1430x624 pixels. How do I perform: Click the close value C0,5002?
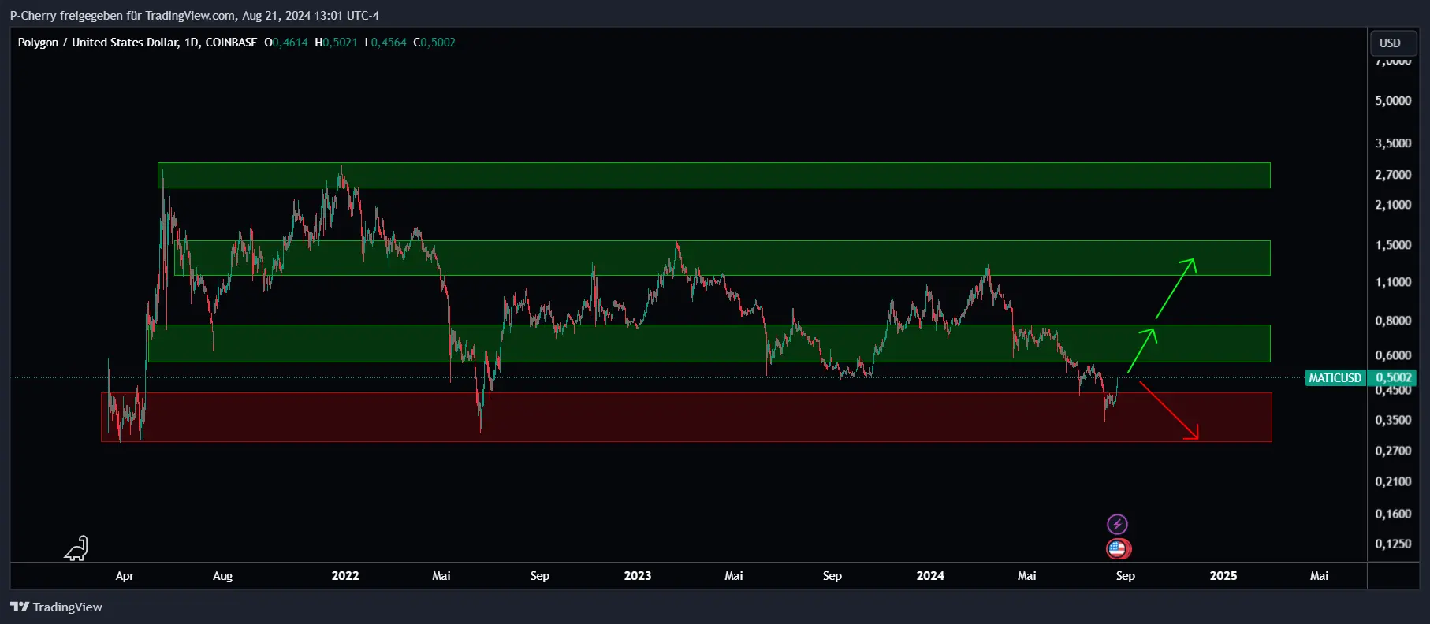pos(434,43)
